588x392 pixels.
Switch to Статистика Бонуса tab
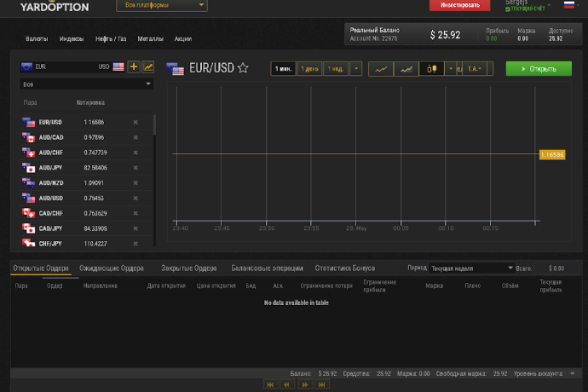coord(345,268)
